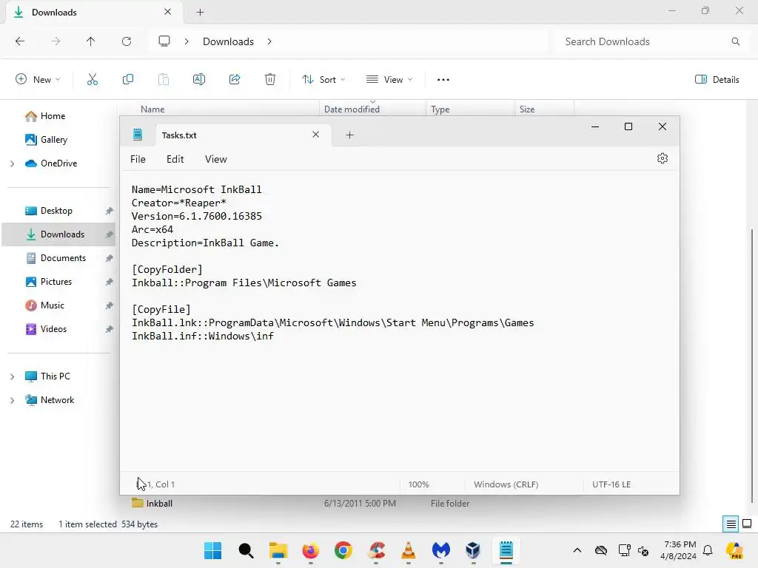758x568 pixels.
Task: Expand the Network tree node
Action: 12,400
